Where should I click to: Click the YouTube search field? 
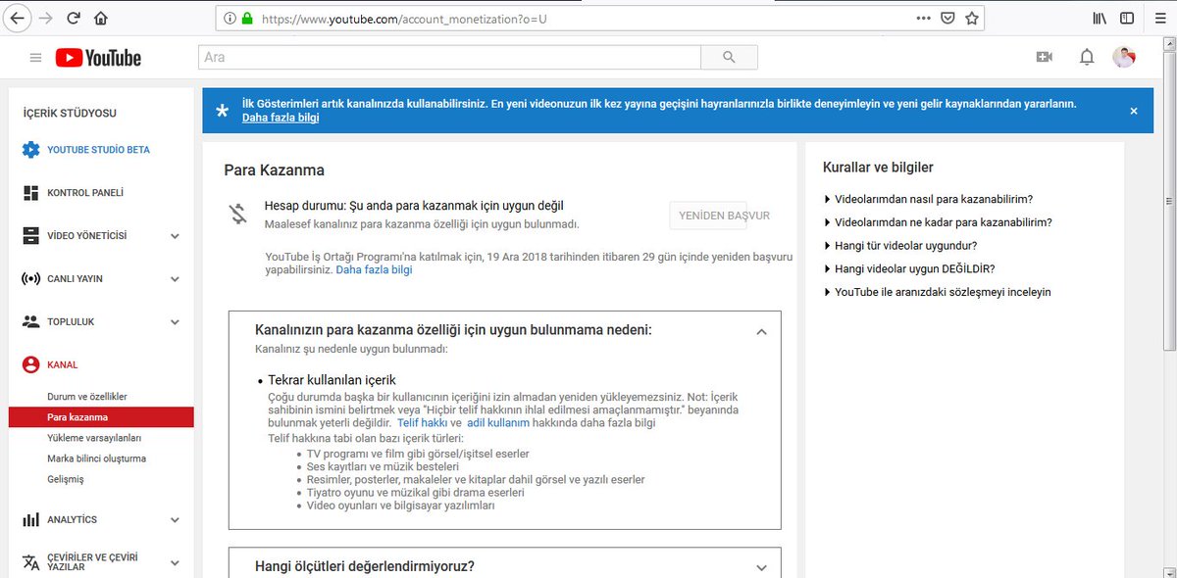coord(449,57)
